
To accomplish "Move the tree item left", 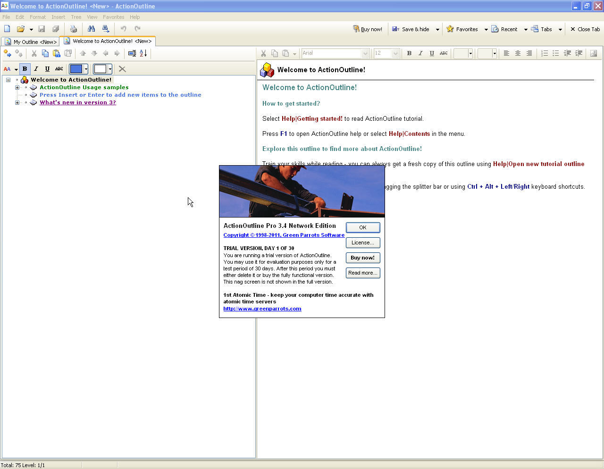I will click(x=106, y=53).
